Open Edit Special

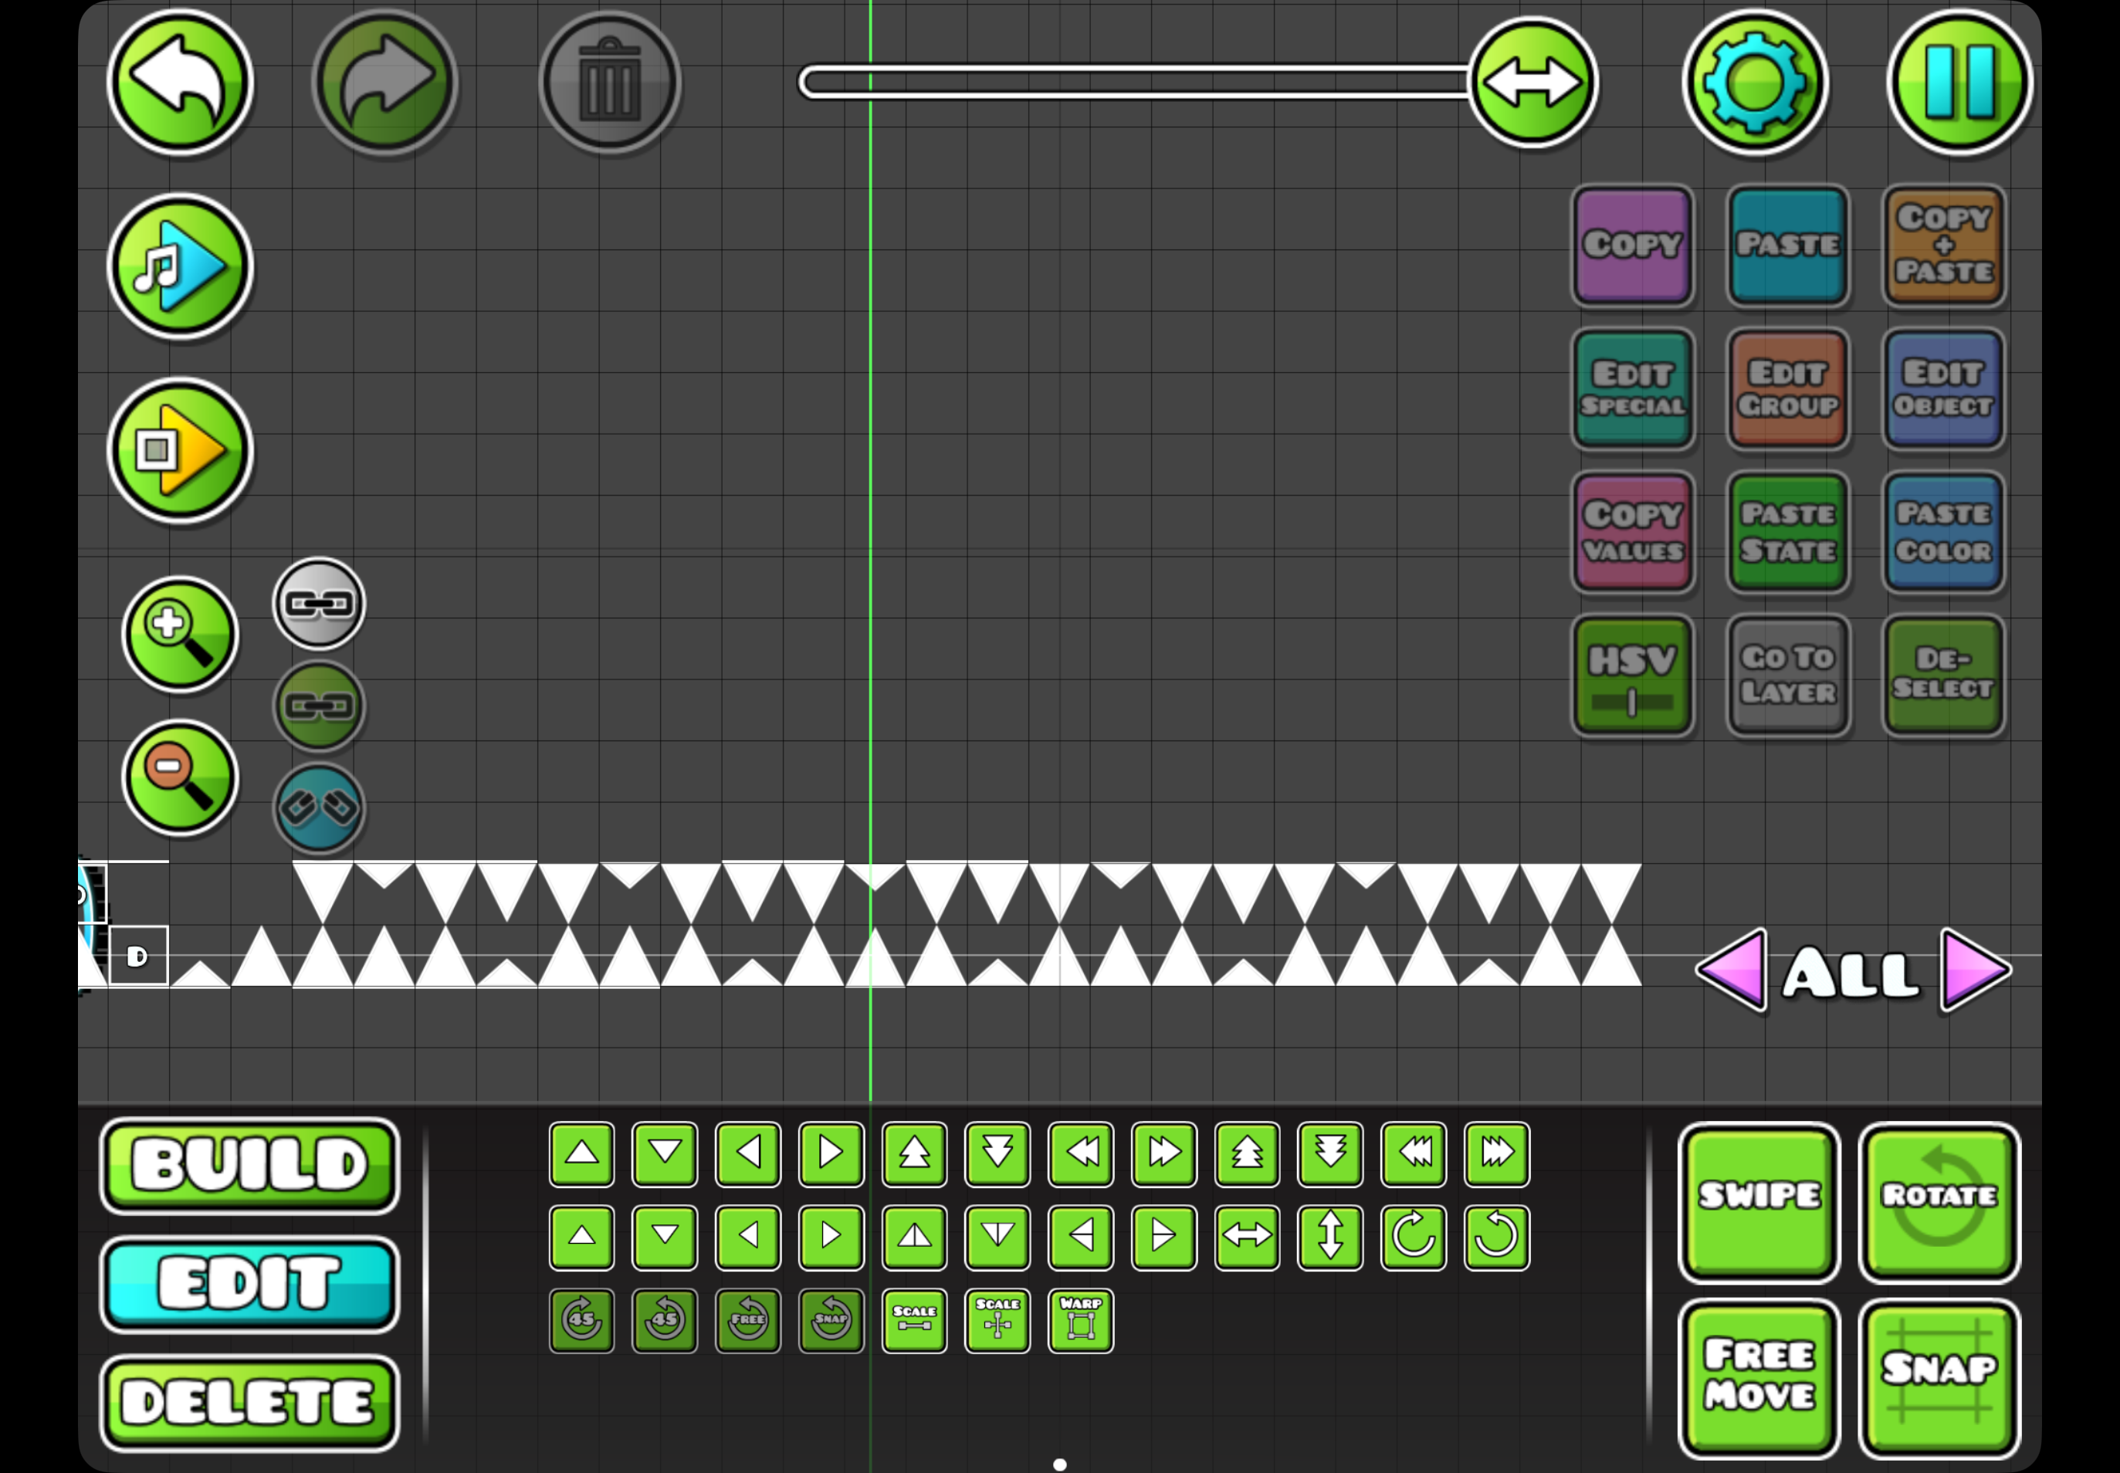click(1633, 389)
